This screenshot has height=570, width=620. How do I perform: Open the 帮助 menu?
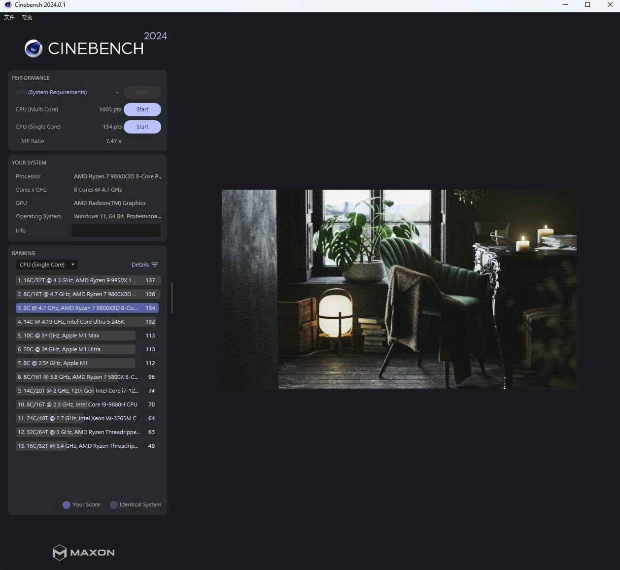click(27, 17)
